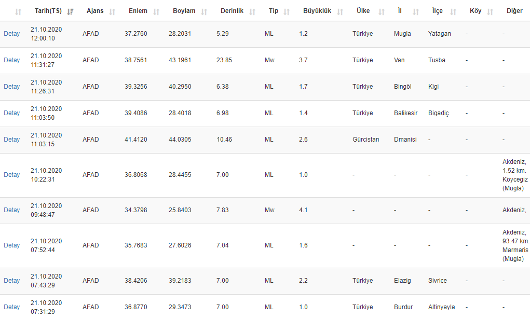
Task: Click sort arrows next to İl header
Action: pyautogui.click(x=415, y=11)
